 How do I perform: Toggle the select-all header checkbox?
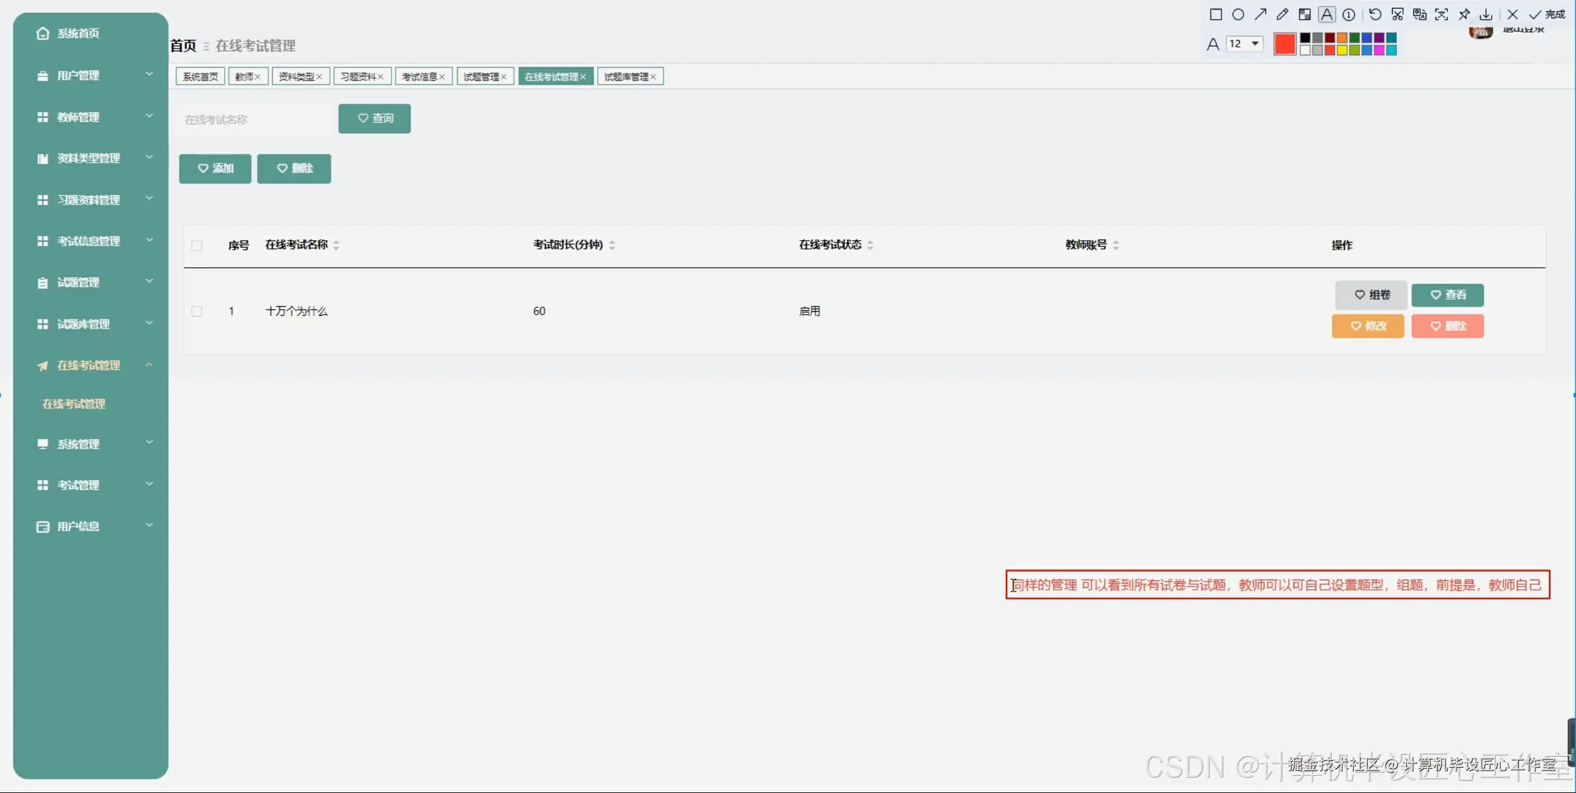tap(197, 246)
